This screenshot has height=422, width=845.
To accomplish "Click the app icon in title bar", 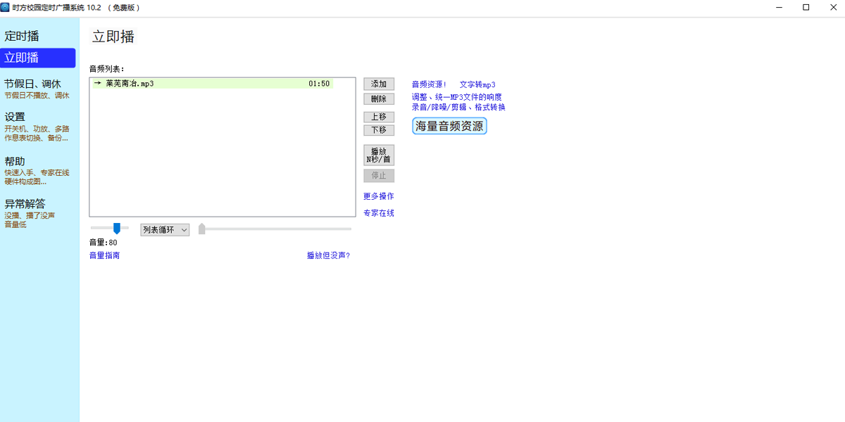I will (6, 8).
